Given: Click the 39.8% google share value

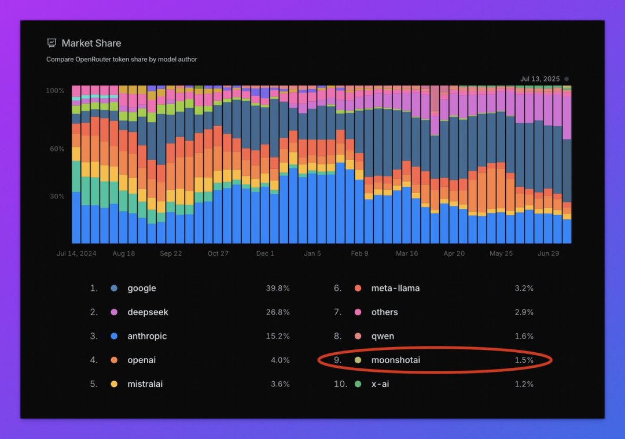Looking at the screenshot, I should point(278,288).
